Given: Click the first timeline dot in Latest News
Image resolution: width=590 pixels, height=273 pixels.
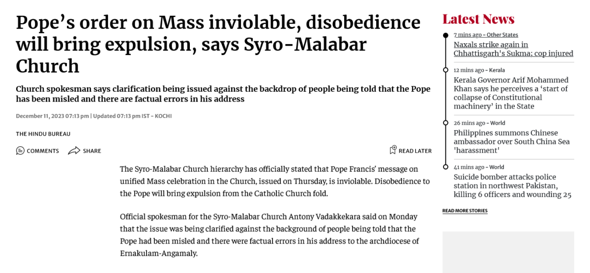Looking at the screenshot, I should (x=445, y=35).
